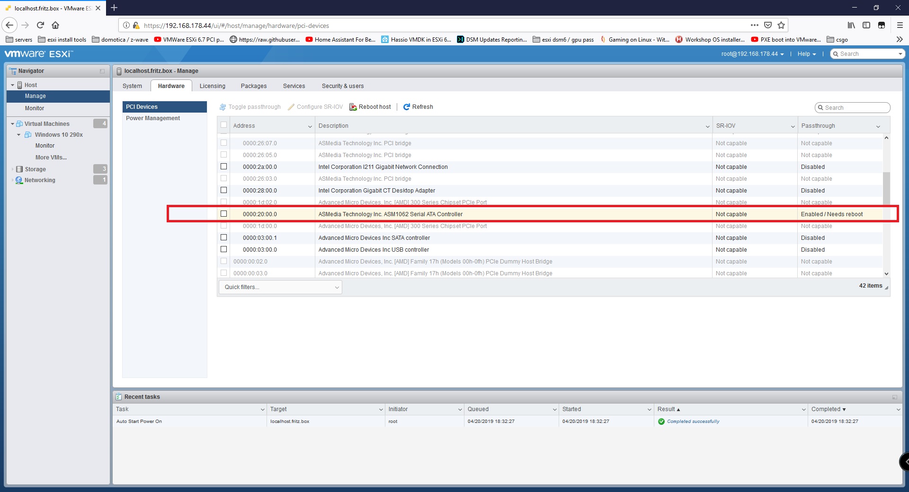The image size is (909, 492).
Task: Click the VMware ESXi logo
Action: coord(39,54)
